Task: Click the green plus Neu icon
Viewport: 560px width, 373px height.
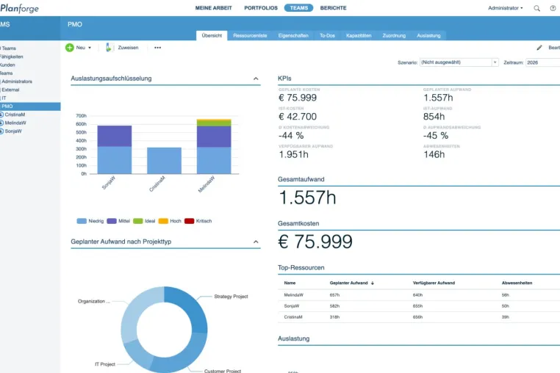Action: tap(70, 48)
